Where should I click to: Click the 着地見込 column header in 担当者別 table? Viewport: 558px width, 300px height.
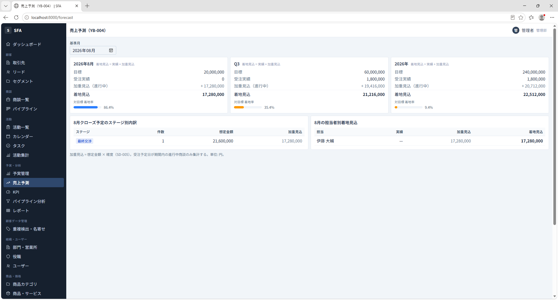[536, 132]
